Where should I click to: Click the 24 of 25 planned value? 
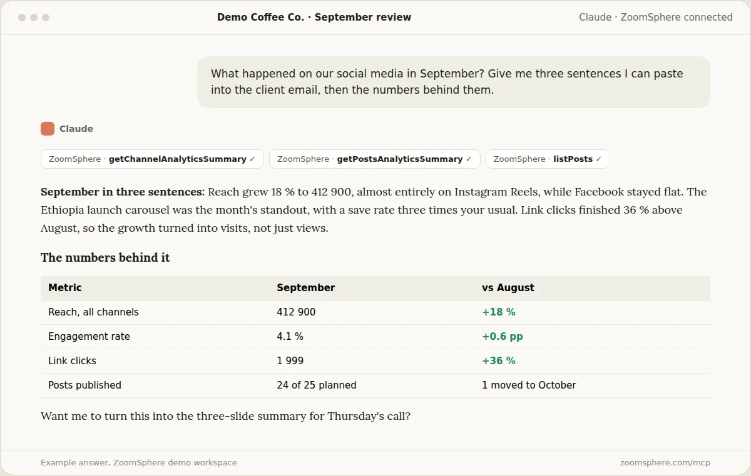[x=317, y=385]
